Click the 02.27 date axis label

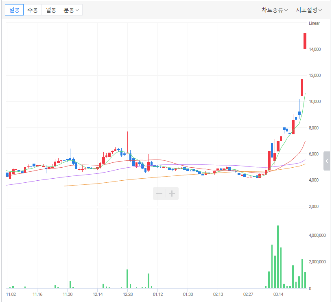click(x=248, y=294)
